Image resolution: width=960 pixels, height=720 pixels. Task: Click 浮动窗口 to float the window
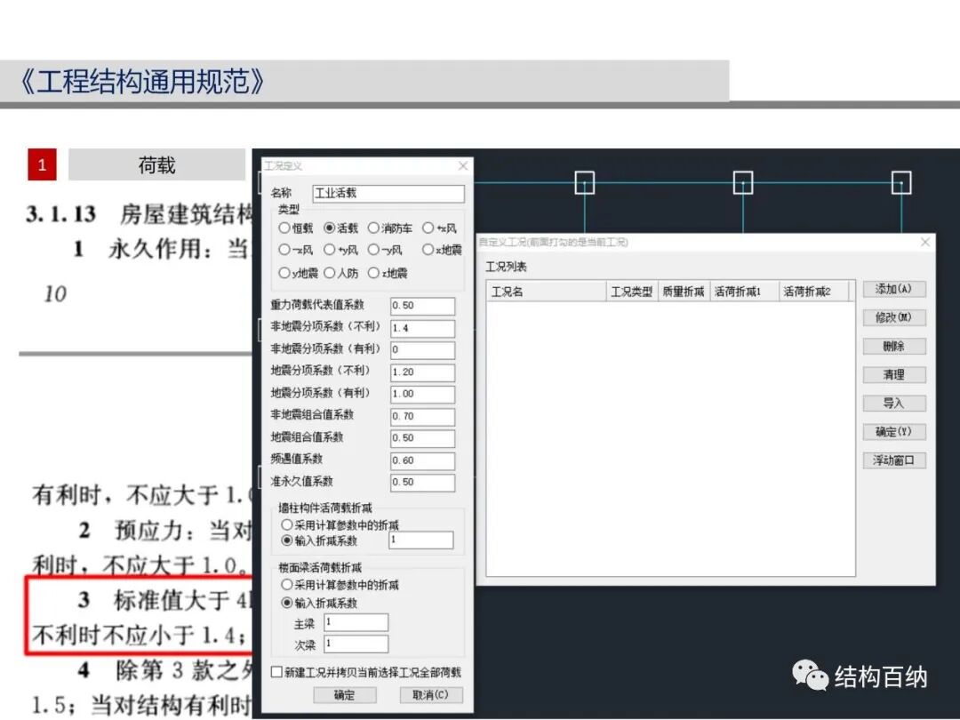tap(893, 460)
